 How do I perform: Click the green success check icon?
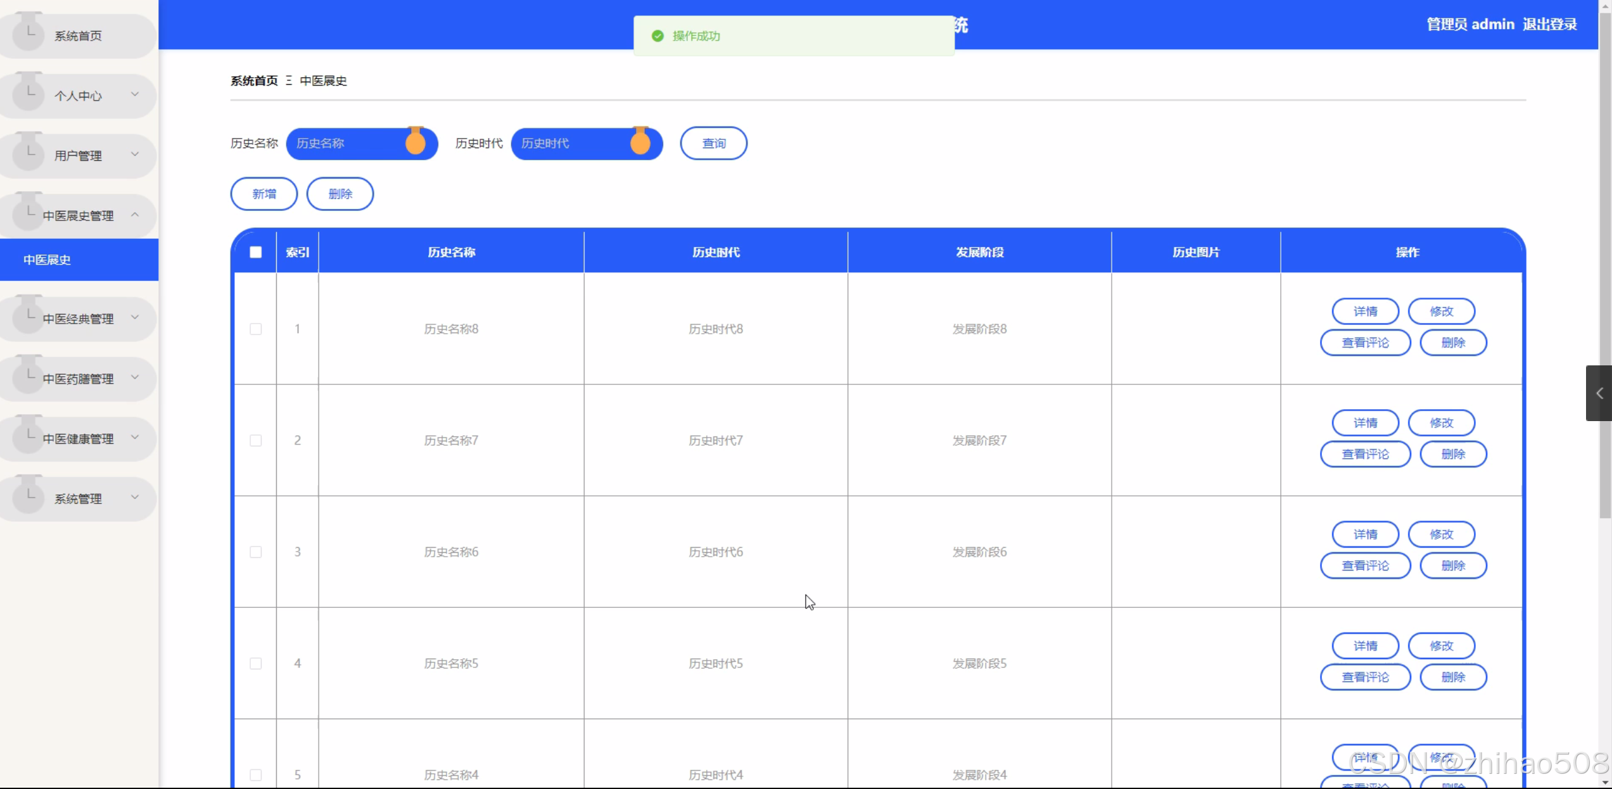point(657,36)
